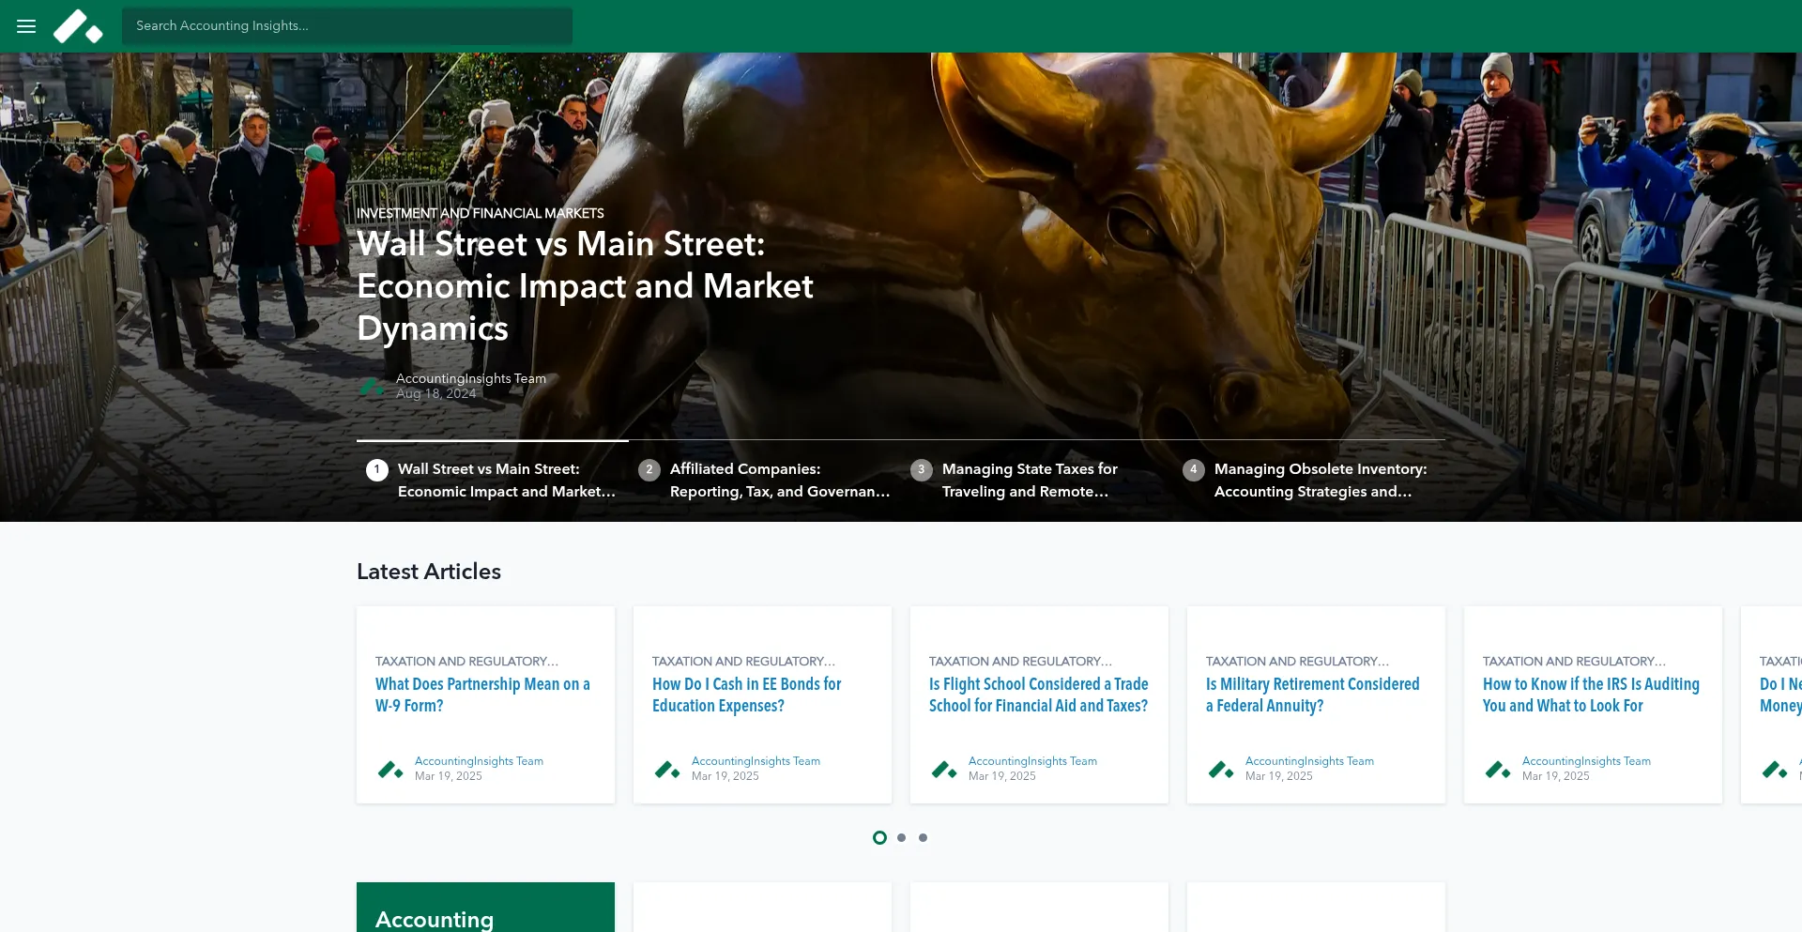
Task: Open article Is Flight School Considered a Trade School
Action: point(1038,695)
